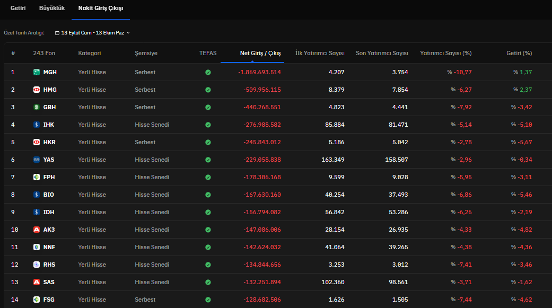Click the FPH fund logo icon

36,177
